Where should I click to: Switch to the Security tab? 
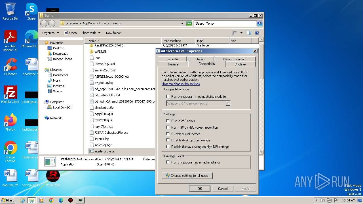point(172,59)
